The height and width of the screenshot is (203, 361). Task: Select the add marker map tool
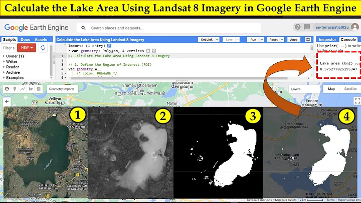pyautogui.click(x=15, y=89)
